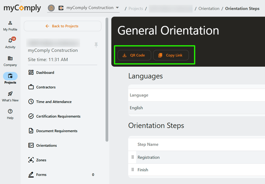Click the Document Requirements file icon
Screen dimensions: 265x184
(31, 131)
